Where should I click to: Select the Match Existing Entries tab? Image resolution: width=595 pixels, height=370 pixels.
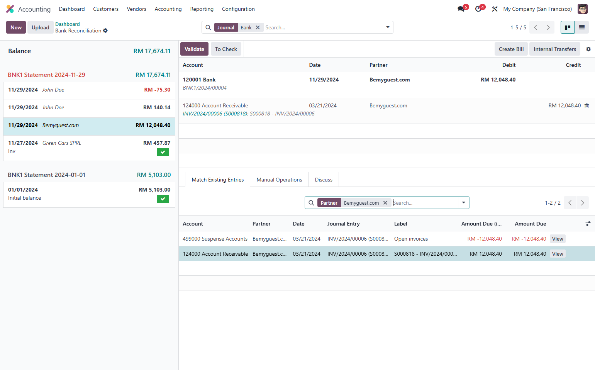coord(218,180)
